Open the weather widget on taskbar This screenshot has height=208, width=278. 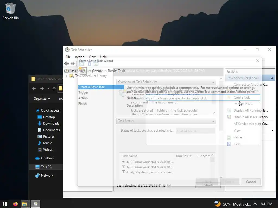click(x=232, y=204)
